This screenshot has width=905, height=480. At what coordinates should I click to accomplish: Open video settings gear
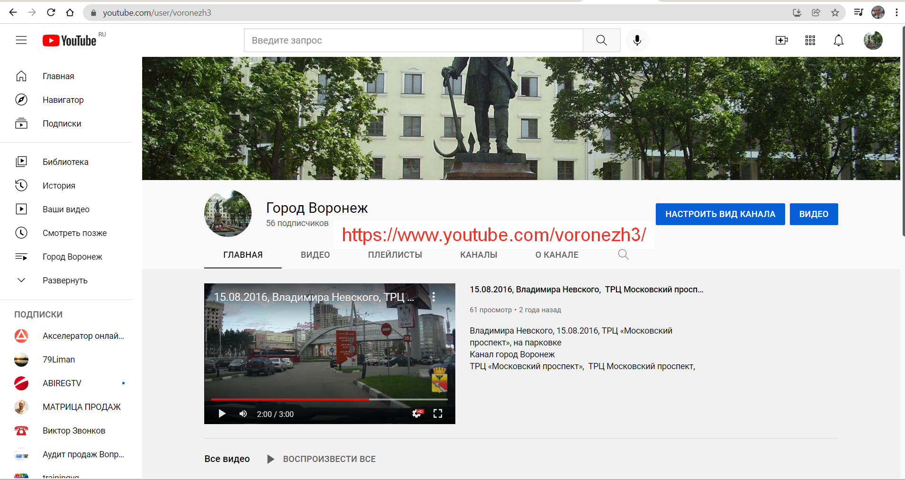click(x=417, y=413)
